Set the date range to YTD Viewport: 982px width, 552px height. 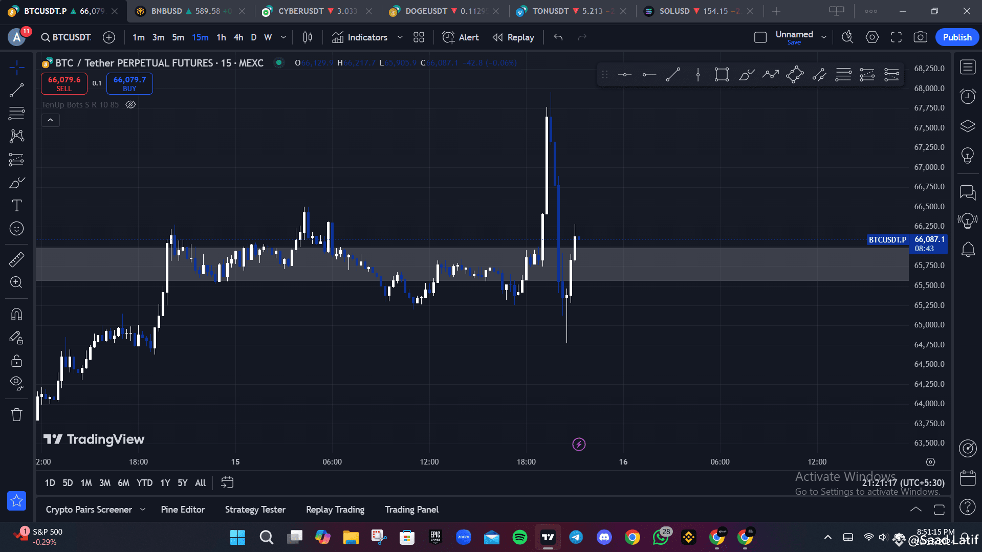144,483
